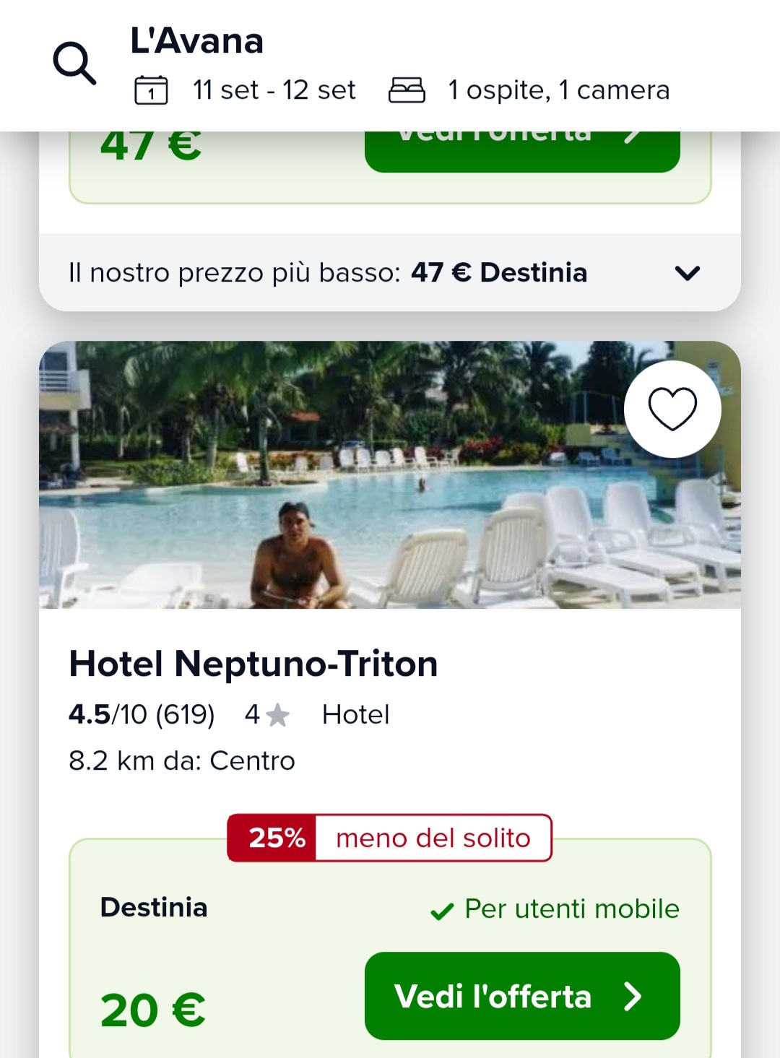Click arrow inside the 20 € Vedi l'offerta button

633,997
